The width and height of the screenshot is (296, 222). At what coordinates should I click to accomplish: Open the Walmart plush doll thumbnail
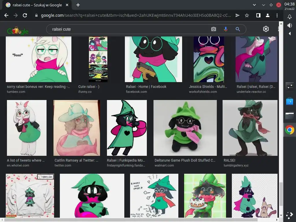pos(185,128)
